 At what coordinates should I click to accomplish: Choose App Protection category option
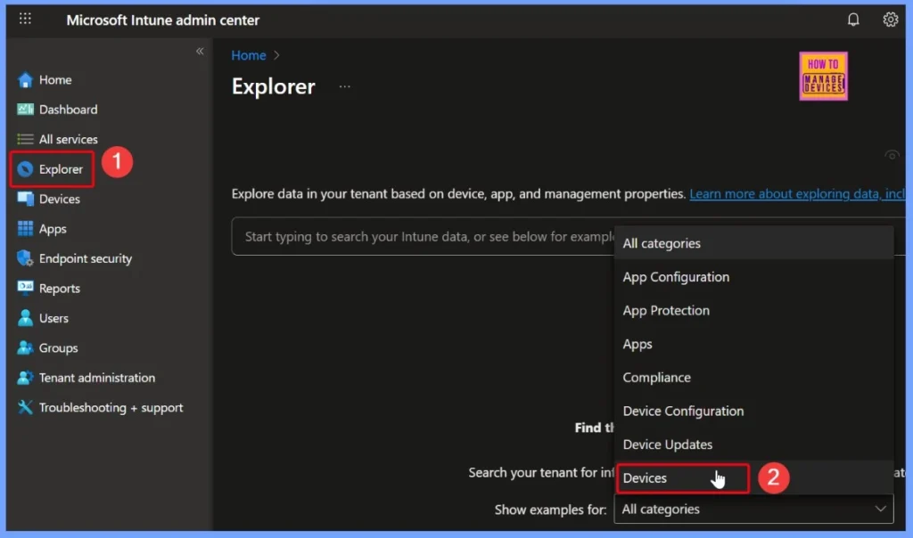point(753,311)
